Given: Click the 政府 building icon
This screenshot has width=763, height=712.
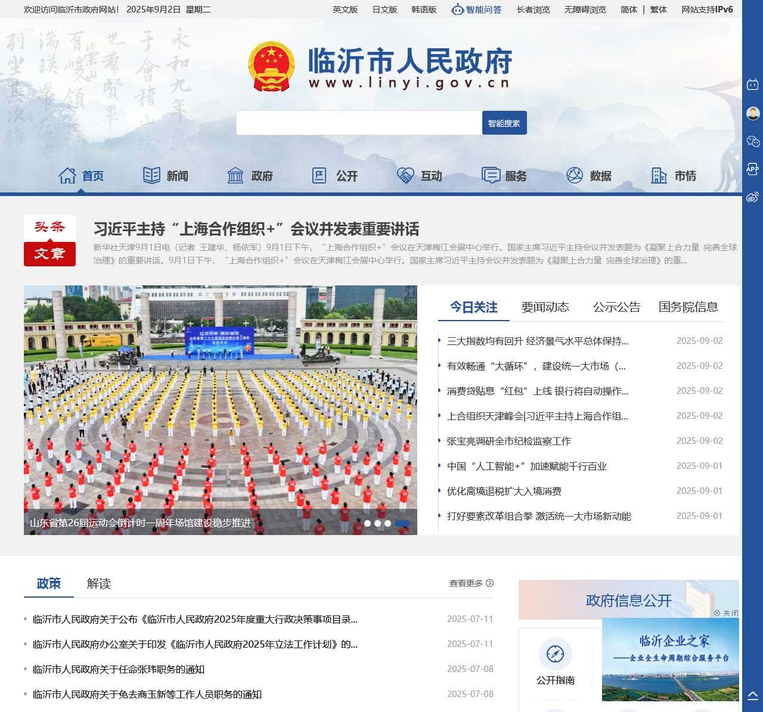Looking at the screenshot, I should click(235, 175).
